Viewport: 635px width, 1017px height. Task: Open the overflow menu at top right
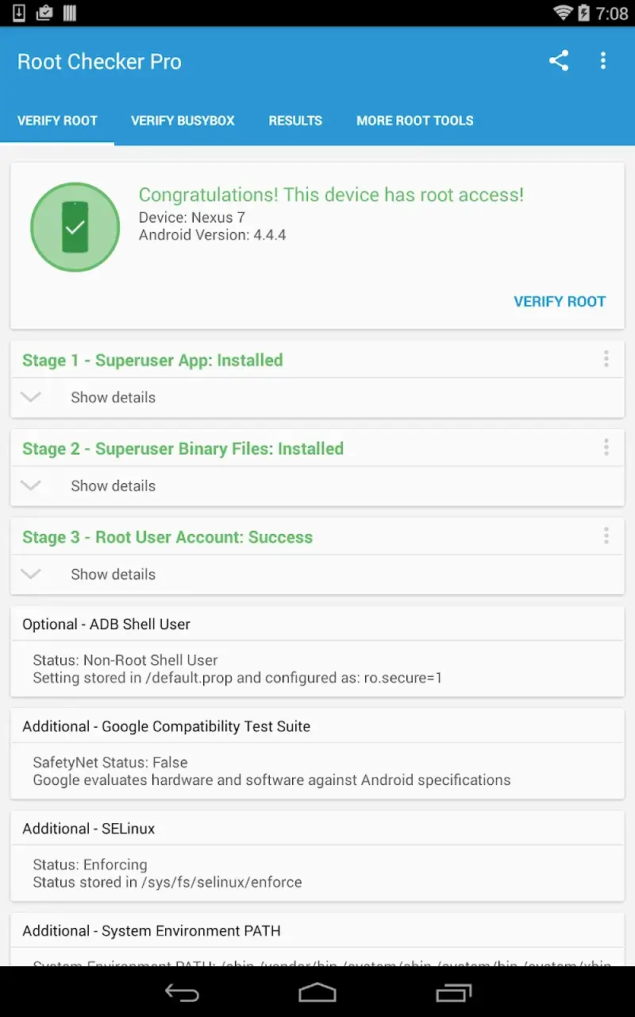click(x=603, y=60)
